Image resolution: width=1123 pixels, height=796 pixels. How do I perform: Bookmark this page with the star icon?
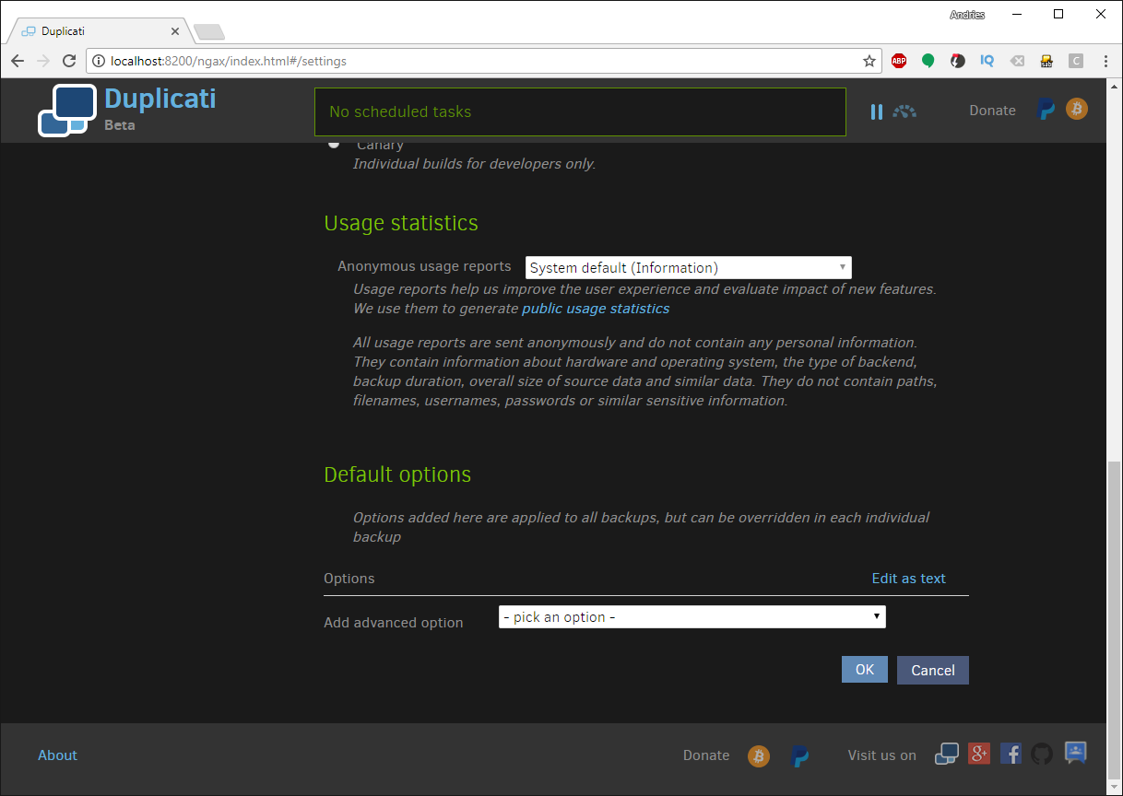click(869, 61)
